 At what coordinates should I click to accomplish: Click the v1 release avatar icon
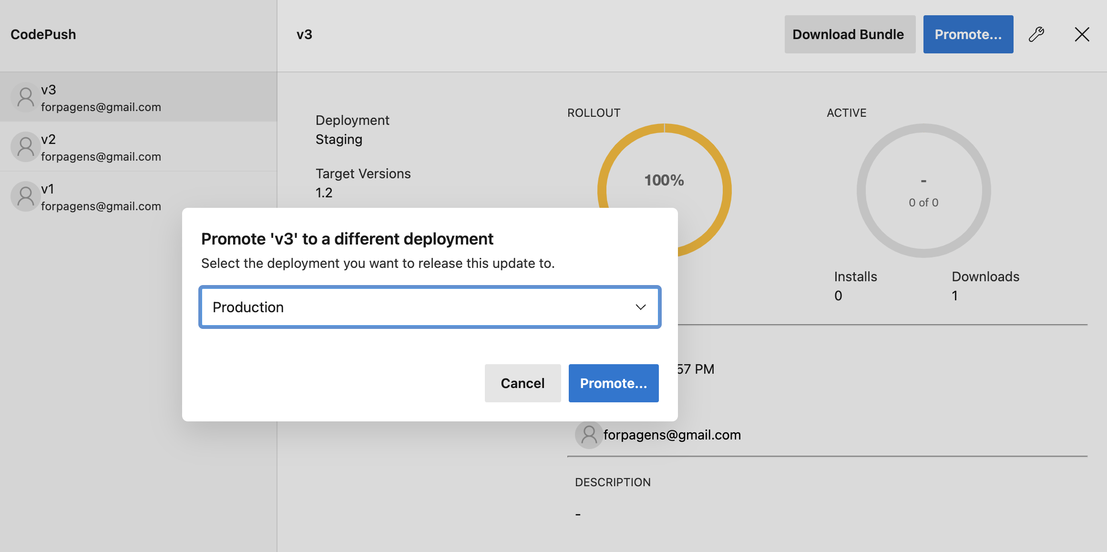click(25, 196)
